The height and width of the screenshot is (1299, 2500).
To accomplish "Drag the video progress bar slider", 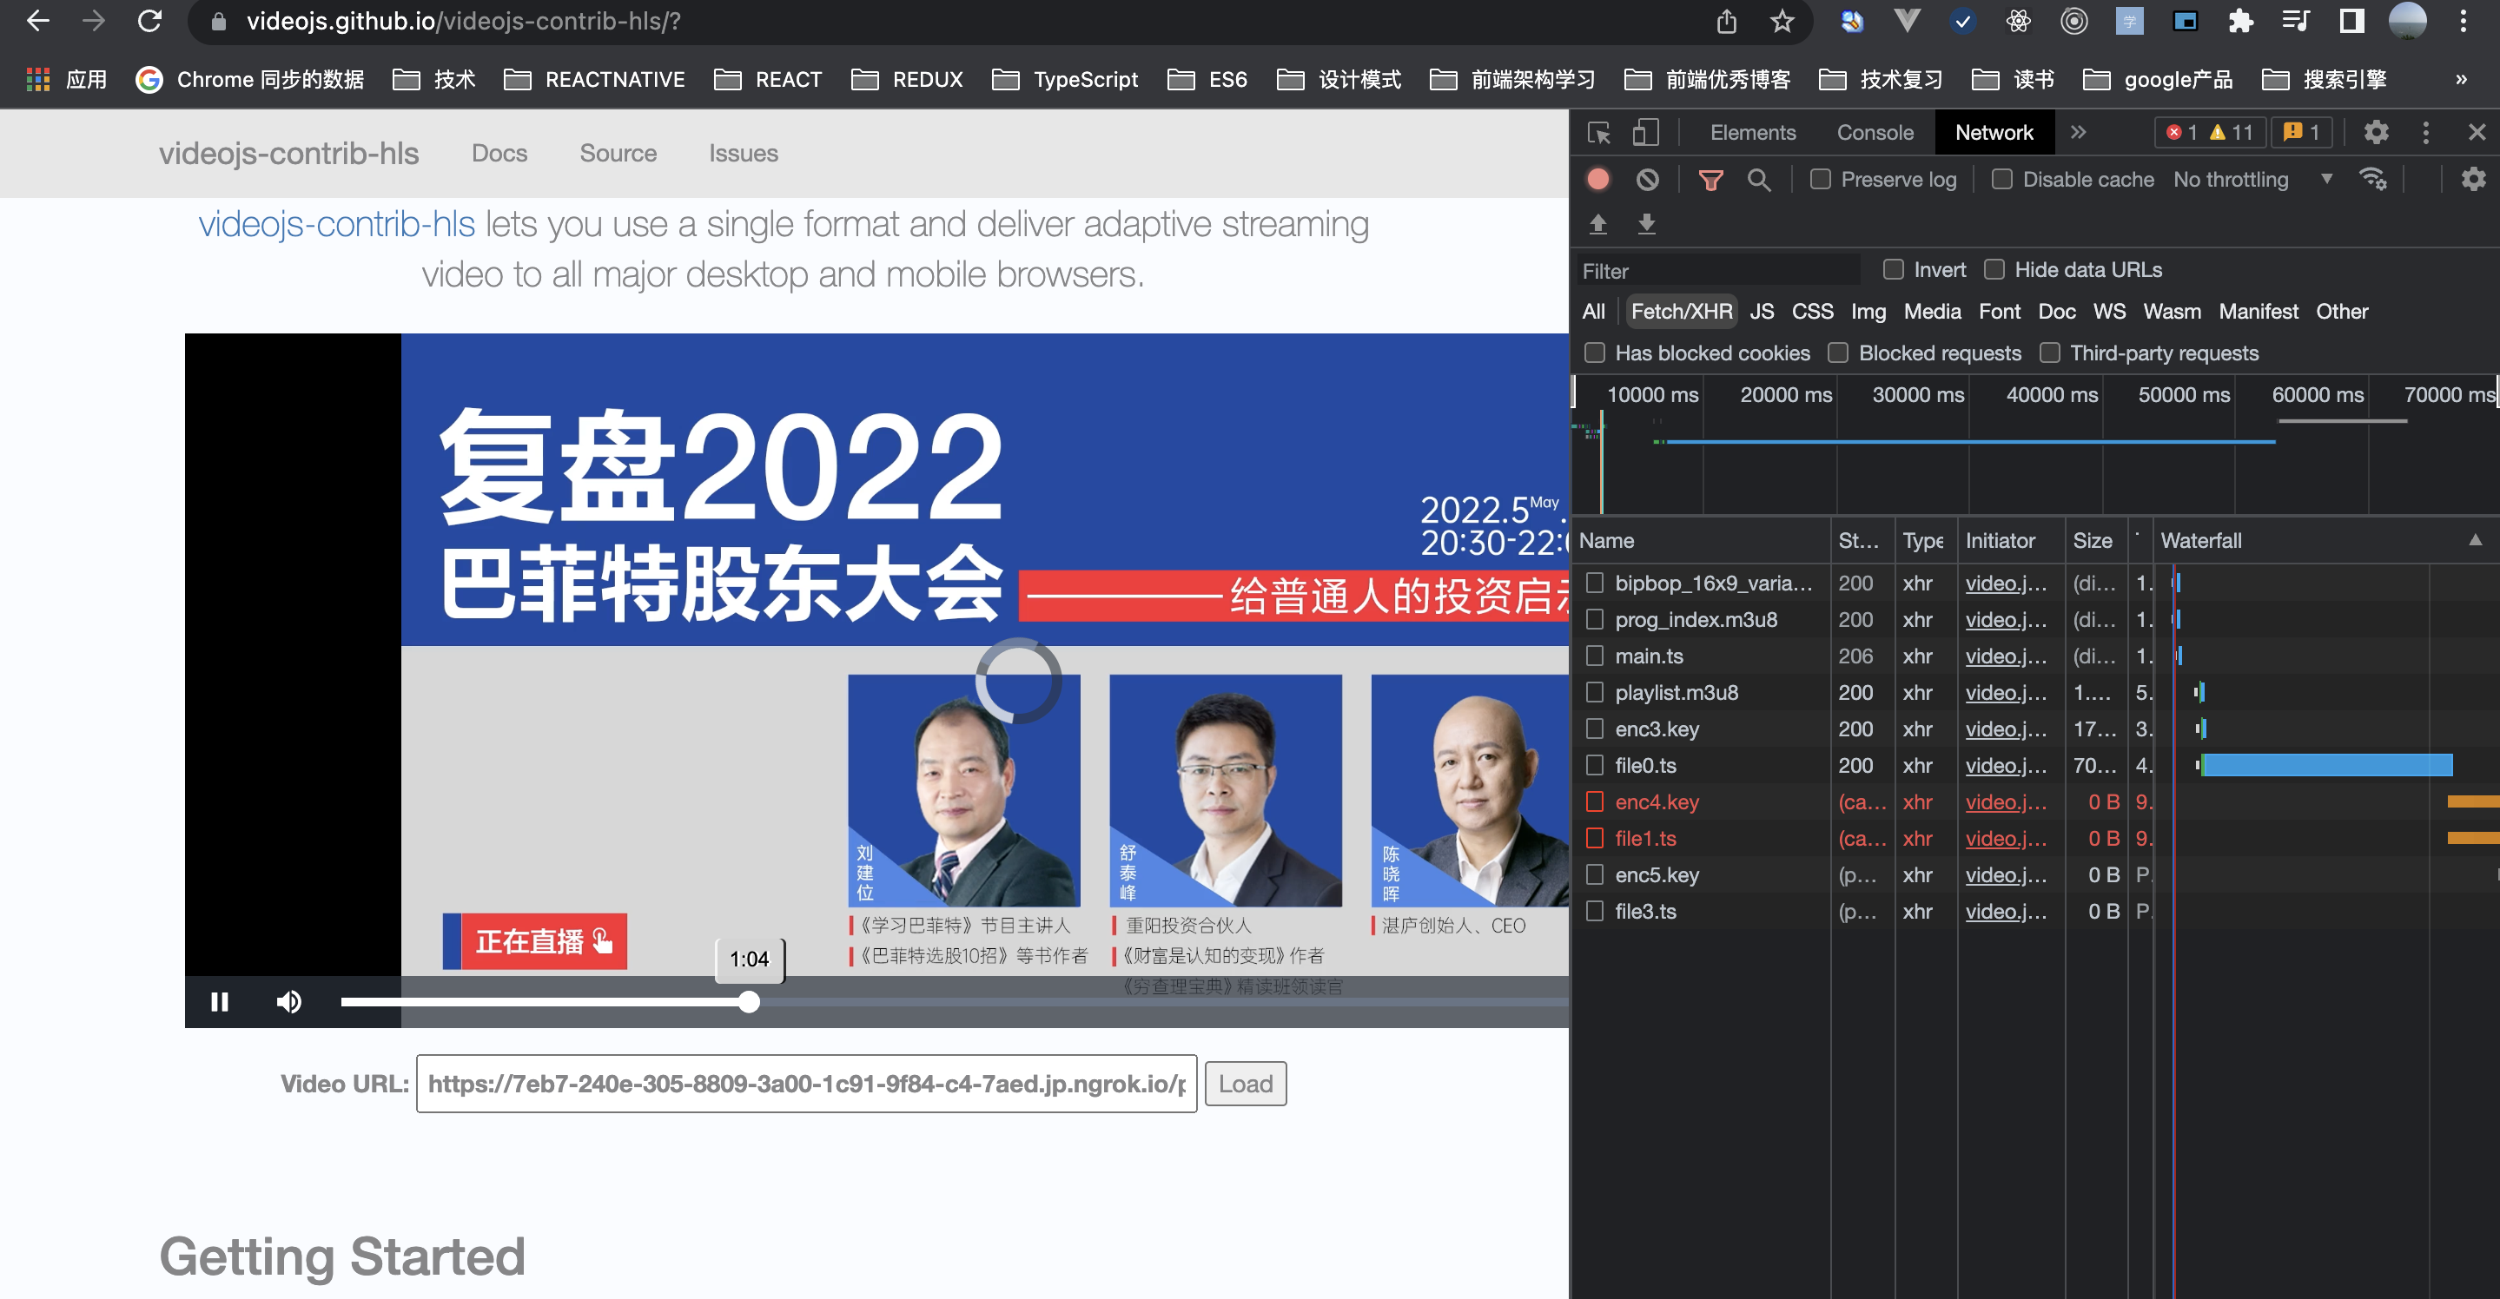I will 747,1001.
